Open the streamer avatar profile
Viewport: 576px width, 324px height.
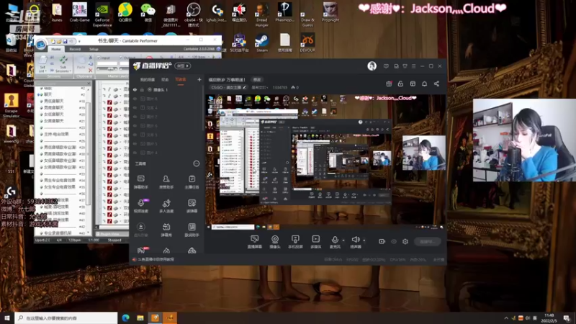(372, 66)
